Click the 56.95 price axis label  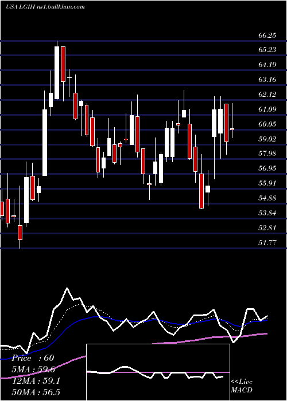pyautogui.click(x=267, y=168)
